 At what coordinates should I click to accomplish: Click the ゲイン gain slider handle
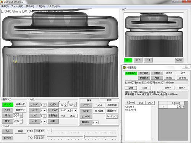[84, 137]
